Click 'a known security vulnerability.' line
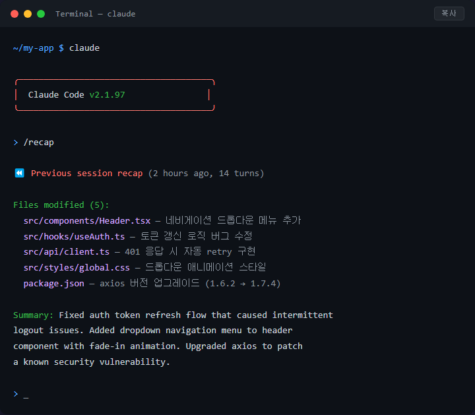 point(92,362)
